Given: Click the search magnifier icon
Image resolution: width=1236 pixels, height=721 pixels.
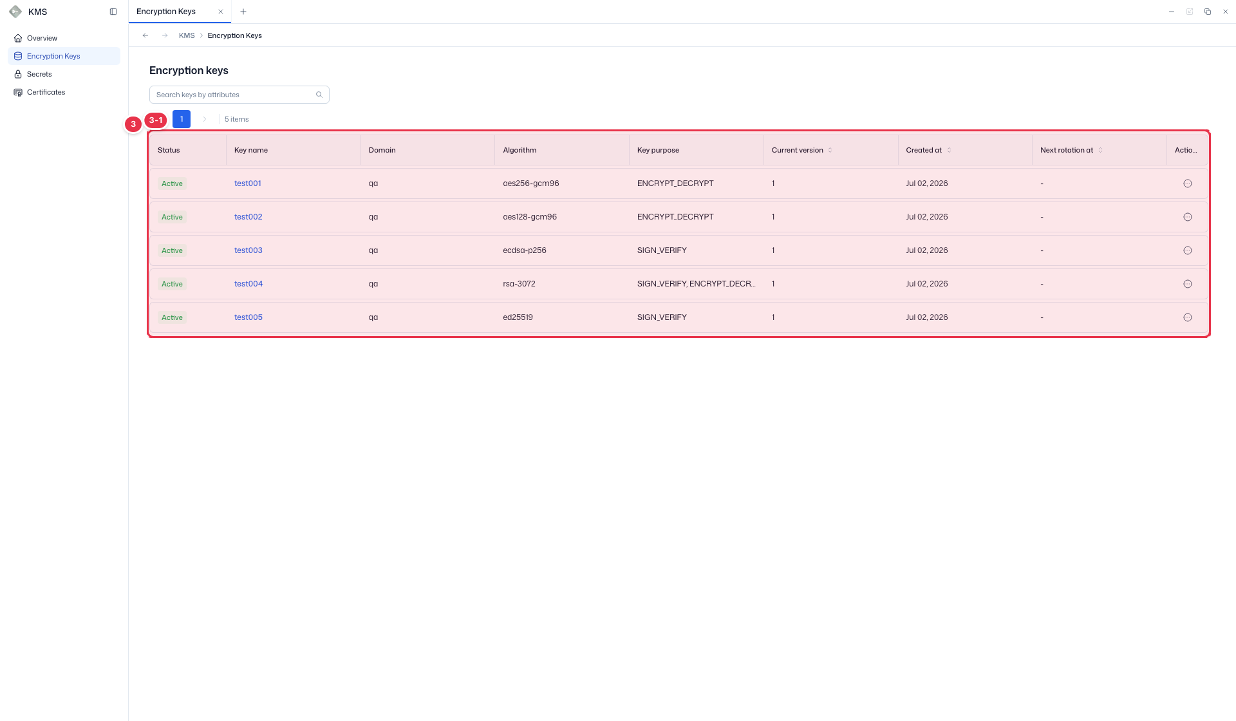Looking at the screenshot, I should [319, 95].
